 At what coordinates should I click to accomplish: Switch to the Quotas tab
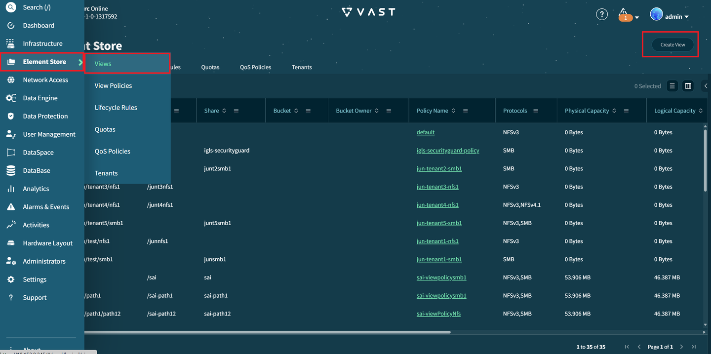(x=210, y=67)
